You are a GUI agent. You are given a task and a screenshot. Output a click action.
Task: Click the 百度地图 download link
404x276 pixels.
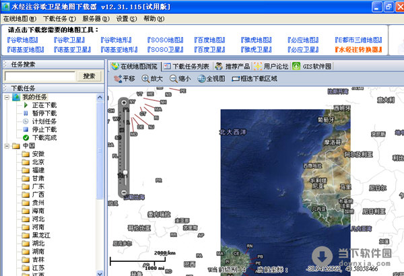209,40
